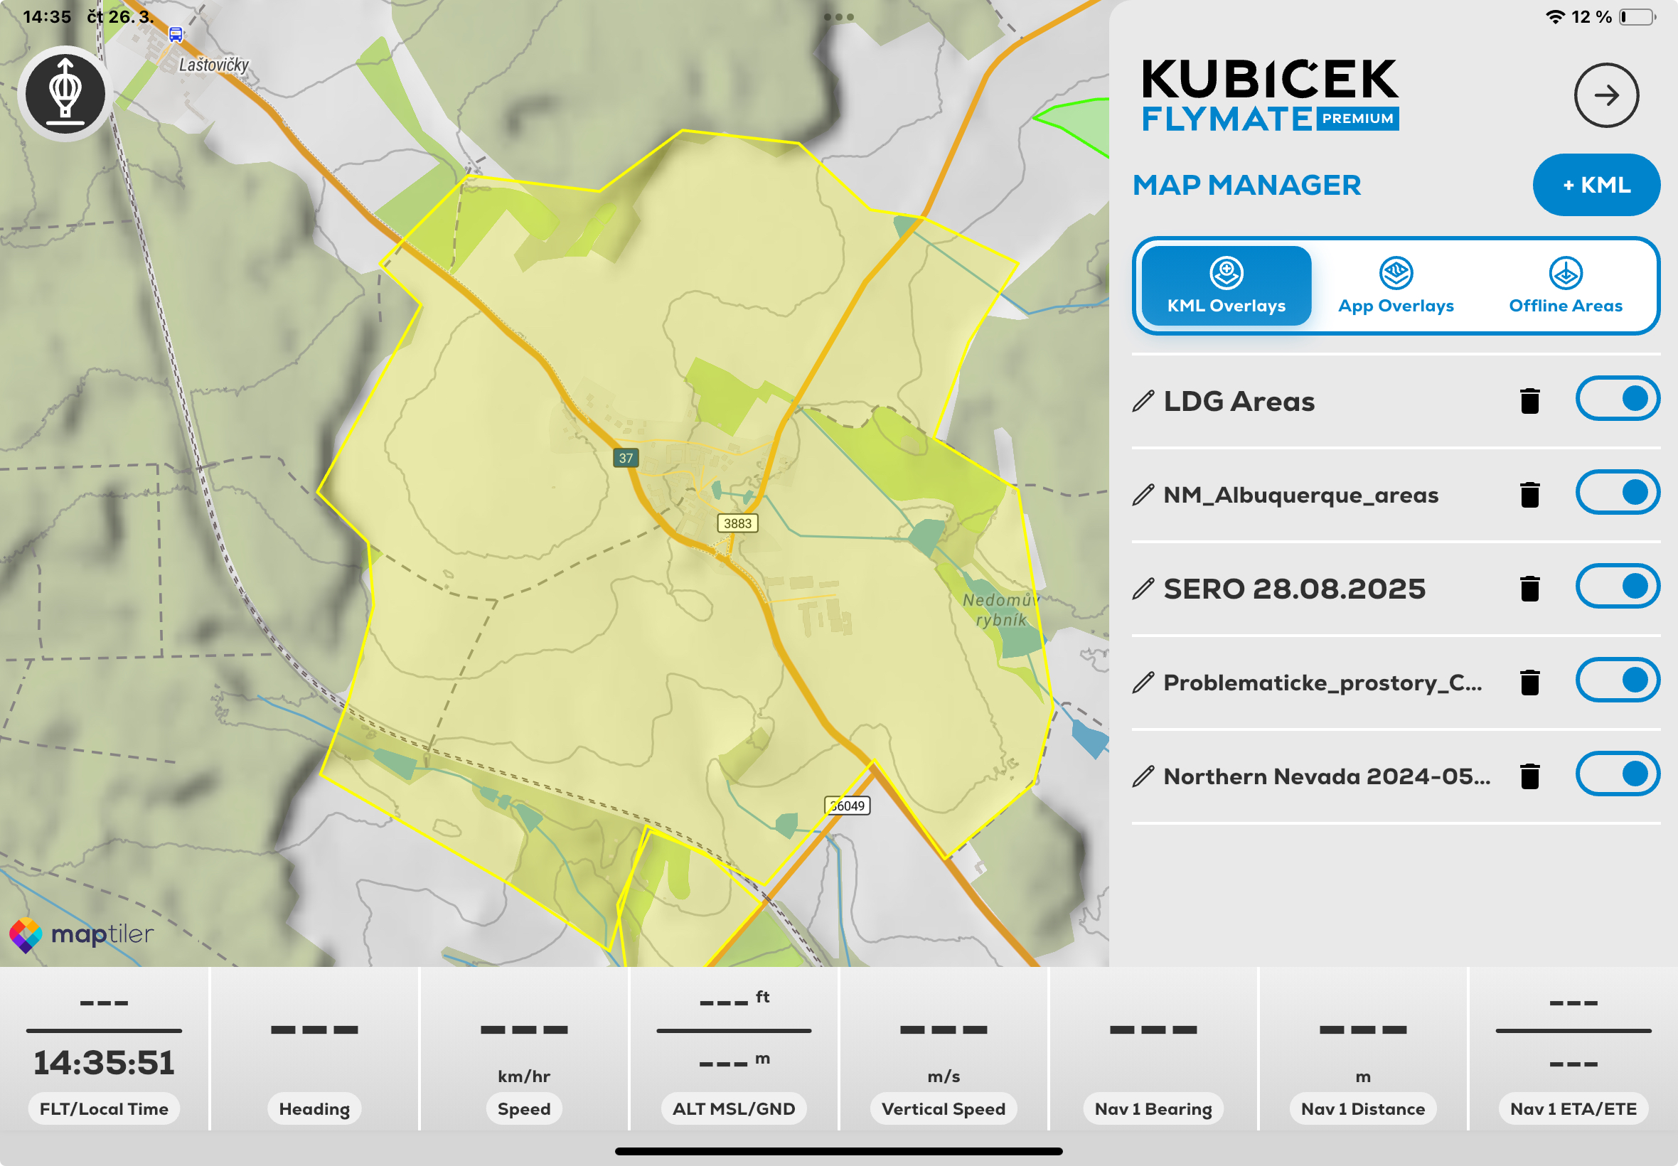1678x1166 pixels.
Task: Open the Offline Areas tab
Action: pos(1565,287)
